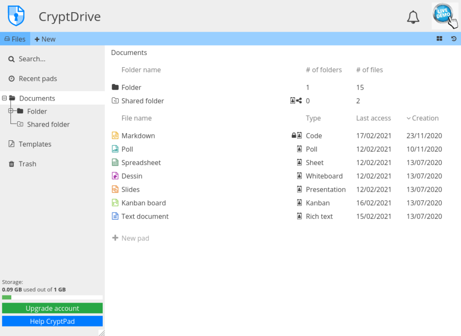Open the notifications bell
The height and width of the screenshot is (336, 461).
tap(413, 17)
